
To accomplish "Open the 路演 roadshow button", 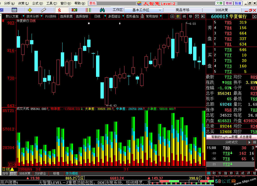I will tap(238, 3).
